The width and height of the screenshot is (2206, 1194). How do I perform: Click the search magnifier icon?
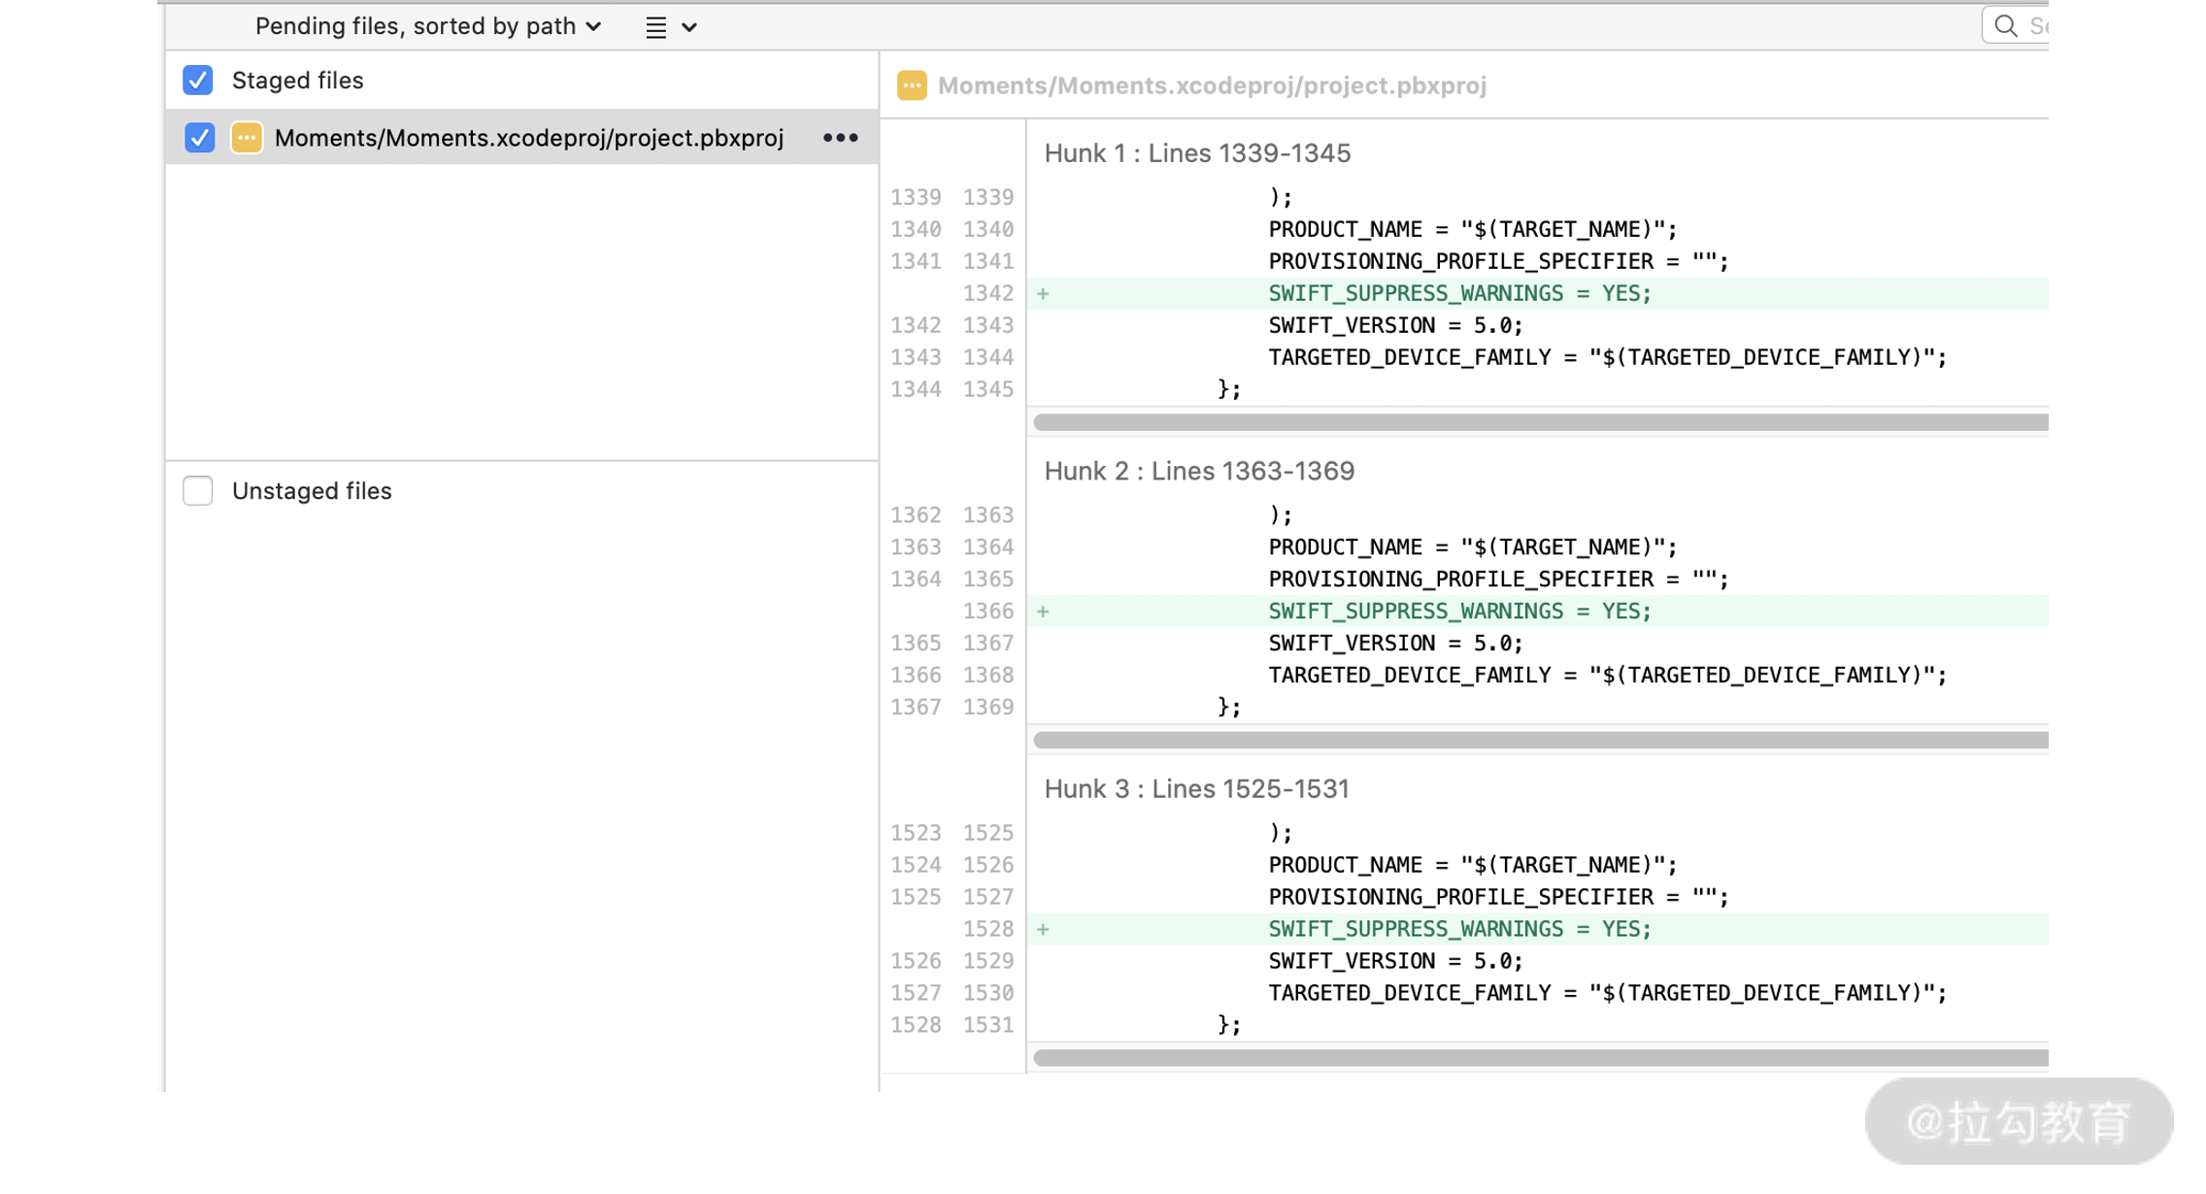(x=2005, y=26)
